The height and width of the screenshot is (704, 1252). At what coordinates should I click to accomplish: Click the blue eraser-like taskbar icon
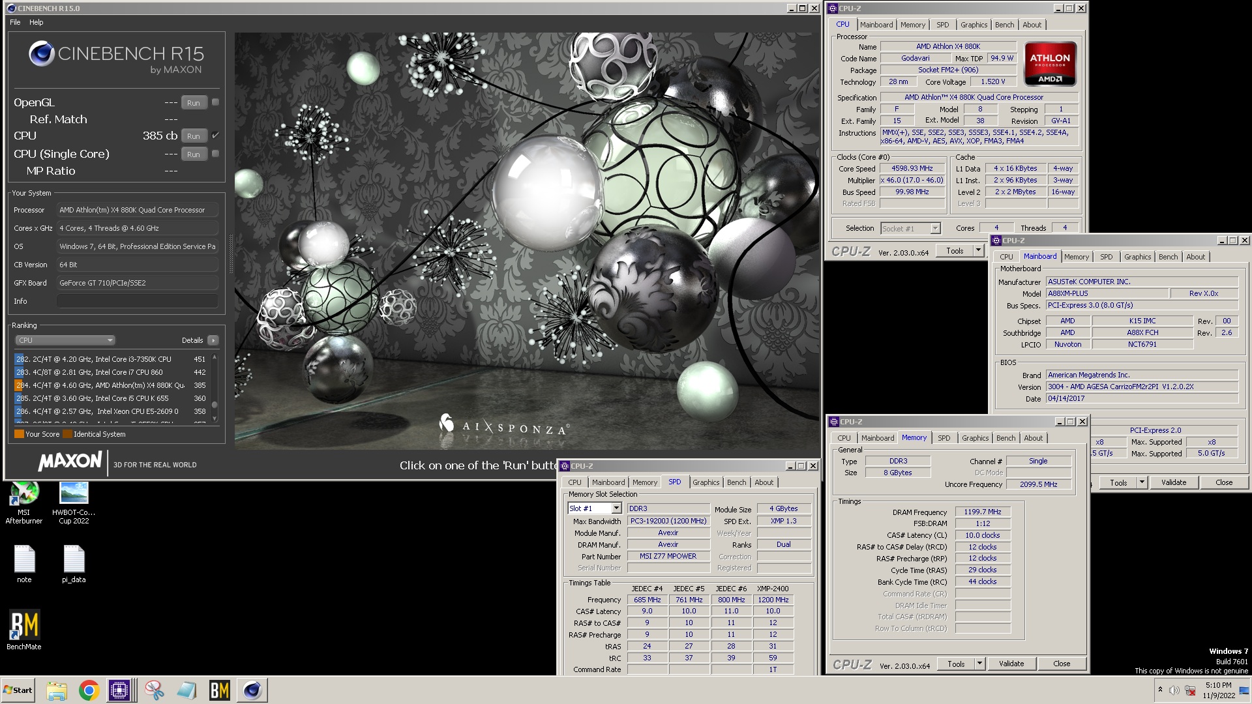(x=187, y=690)
